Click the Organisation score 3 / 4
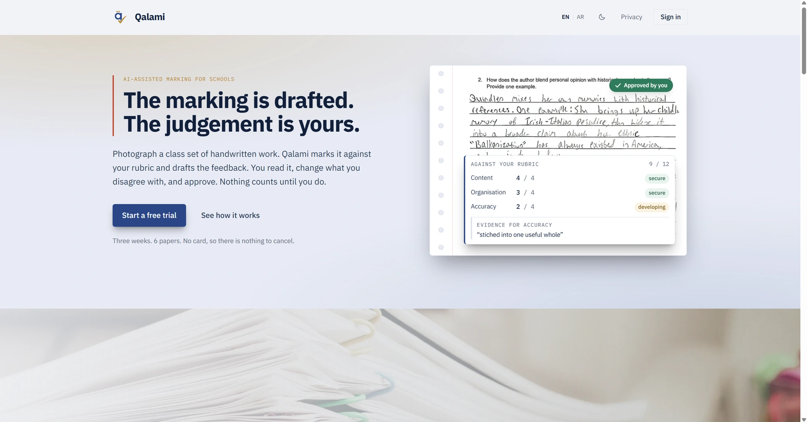This screenshot has width=807, height=422. [x=525, y=192]
